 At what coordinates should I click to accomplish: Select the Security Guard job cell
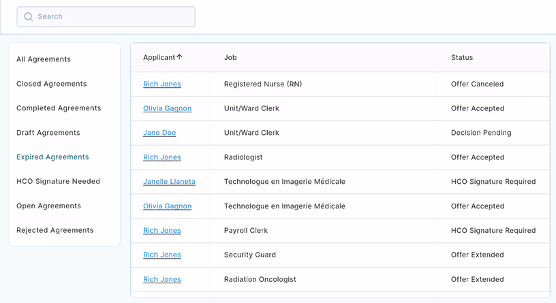(x=249, y=255)
